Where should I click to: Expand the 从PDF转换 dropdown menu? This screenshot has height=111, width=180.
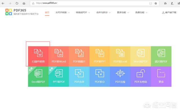[x=62, y=12]
